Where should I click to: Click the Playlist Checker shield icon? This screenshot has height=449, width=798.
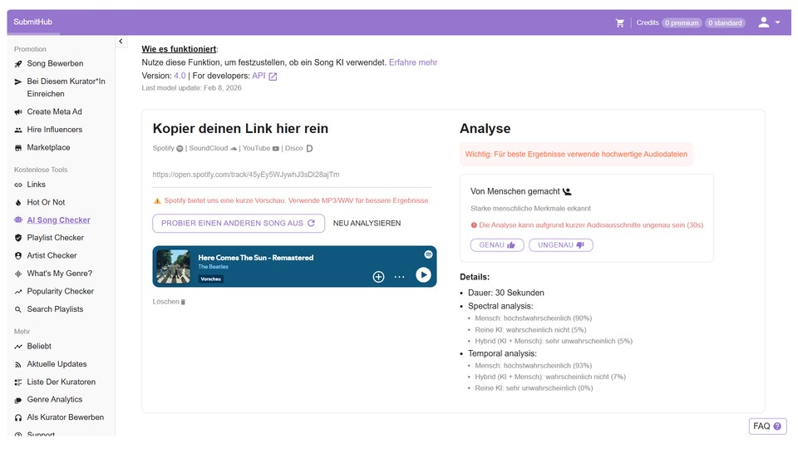pos(18,238)
